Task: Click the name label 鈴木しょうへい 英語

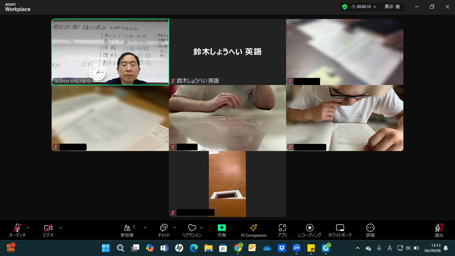Action: (x=198, y=81)
